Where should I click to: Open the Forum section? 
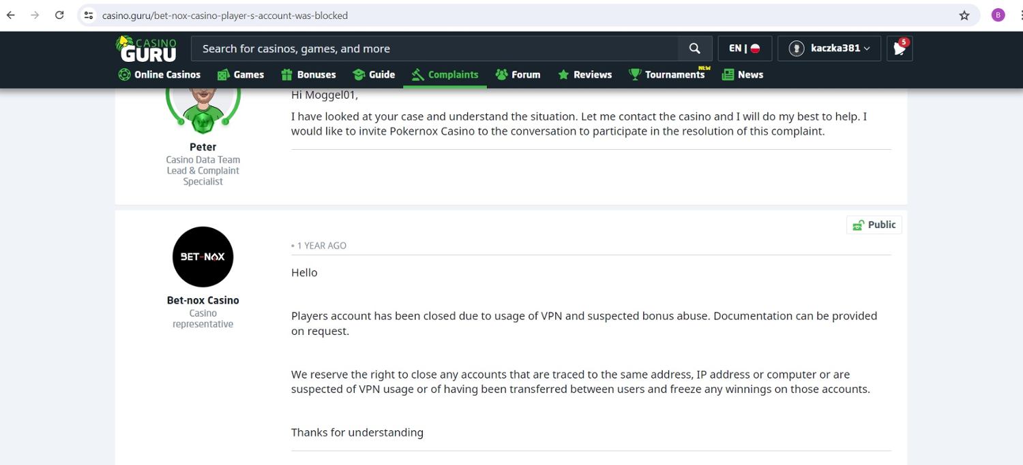click(x=518, y=75)
